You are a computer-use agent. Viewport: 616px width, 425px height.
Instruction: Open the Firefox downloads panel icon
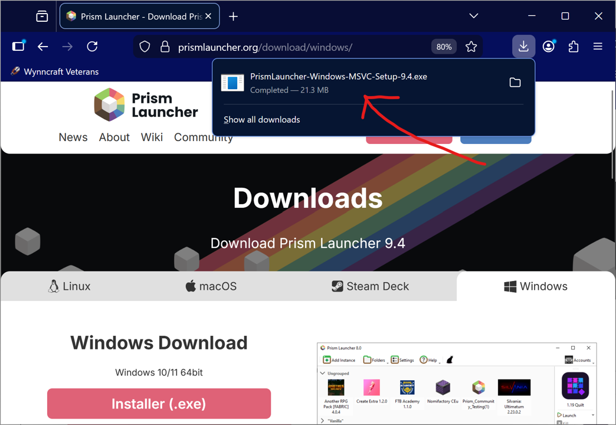523,47
